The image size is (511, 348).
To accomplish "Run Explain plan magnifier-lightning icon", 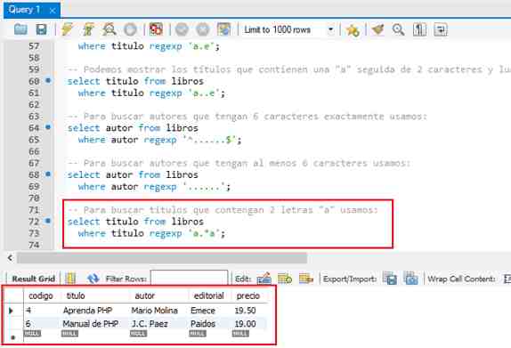I will coord(109,29).
